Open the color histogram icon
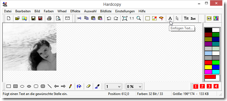Screen dimensions: 227x101 point(216,18)
